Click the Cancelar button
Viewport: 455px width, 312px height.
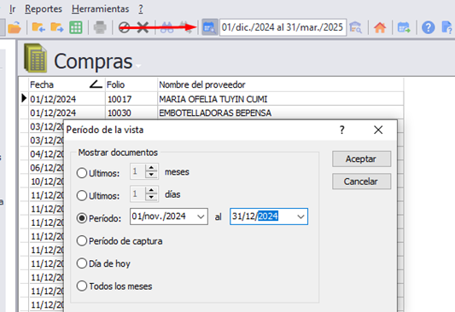click(362, 182)
